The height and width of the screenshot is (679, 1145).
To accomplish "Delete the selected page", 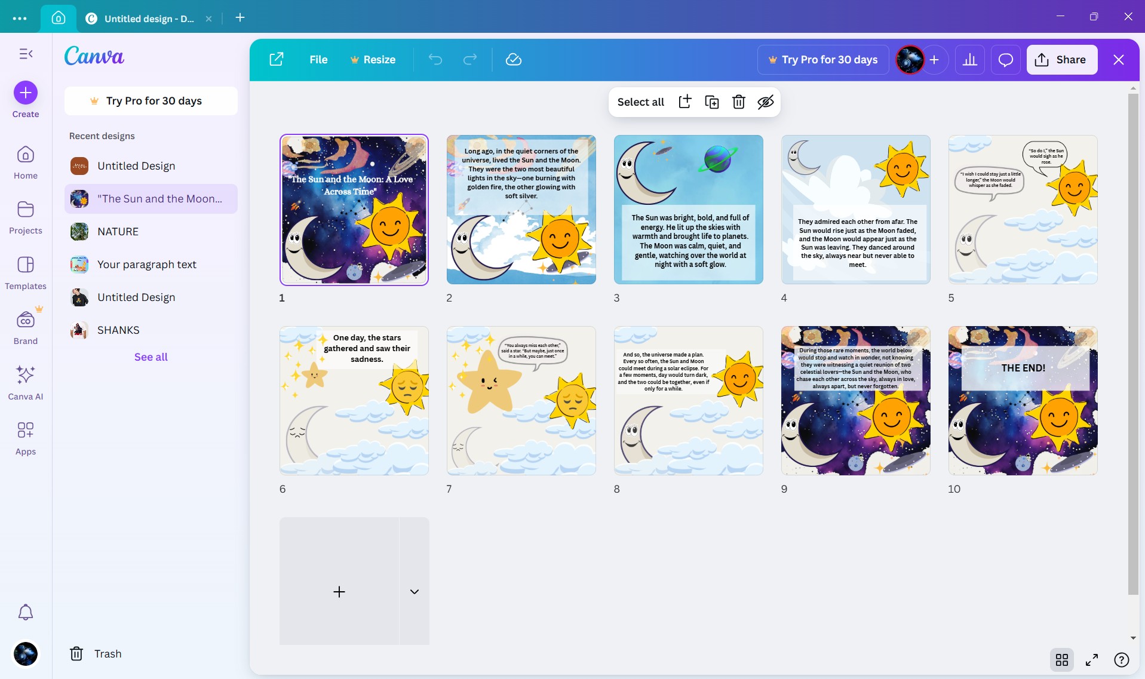I will click(x=739, y=102).
